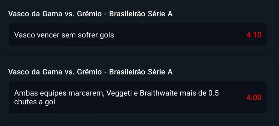
Task: Click the word 'gols' in the first bet
Action: pyautogui.click(x=107, y=35)
